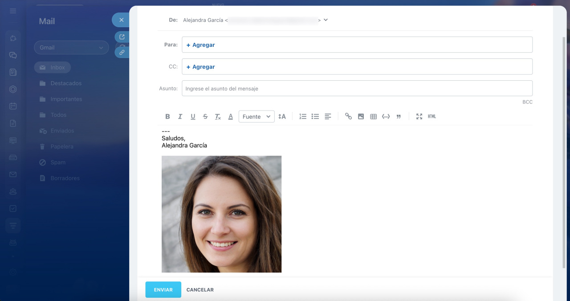Click the Asunto subject input field
Image resolution: width=570 pixels, height=301 pixels.
pyautogui.click(x=357, y=88)
